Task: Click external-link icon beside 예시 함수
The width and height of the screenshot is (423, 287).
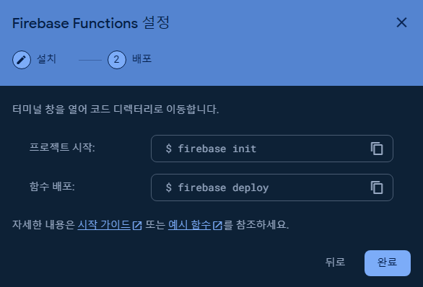Action: point(217,225)
